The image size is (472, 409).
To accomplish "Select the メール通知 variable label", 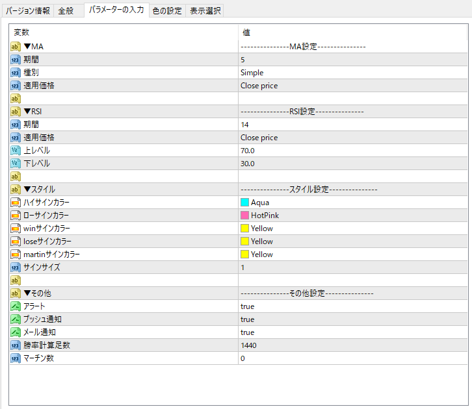I will [x=40, y=332].
